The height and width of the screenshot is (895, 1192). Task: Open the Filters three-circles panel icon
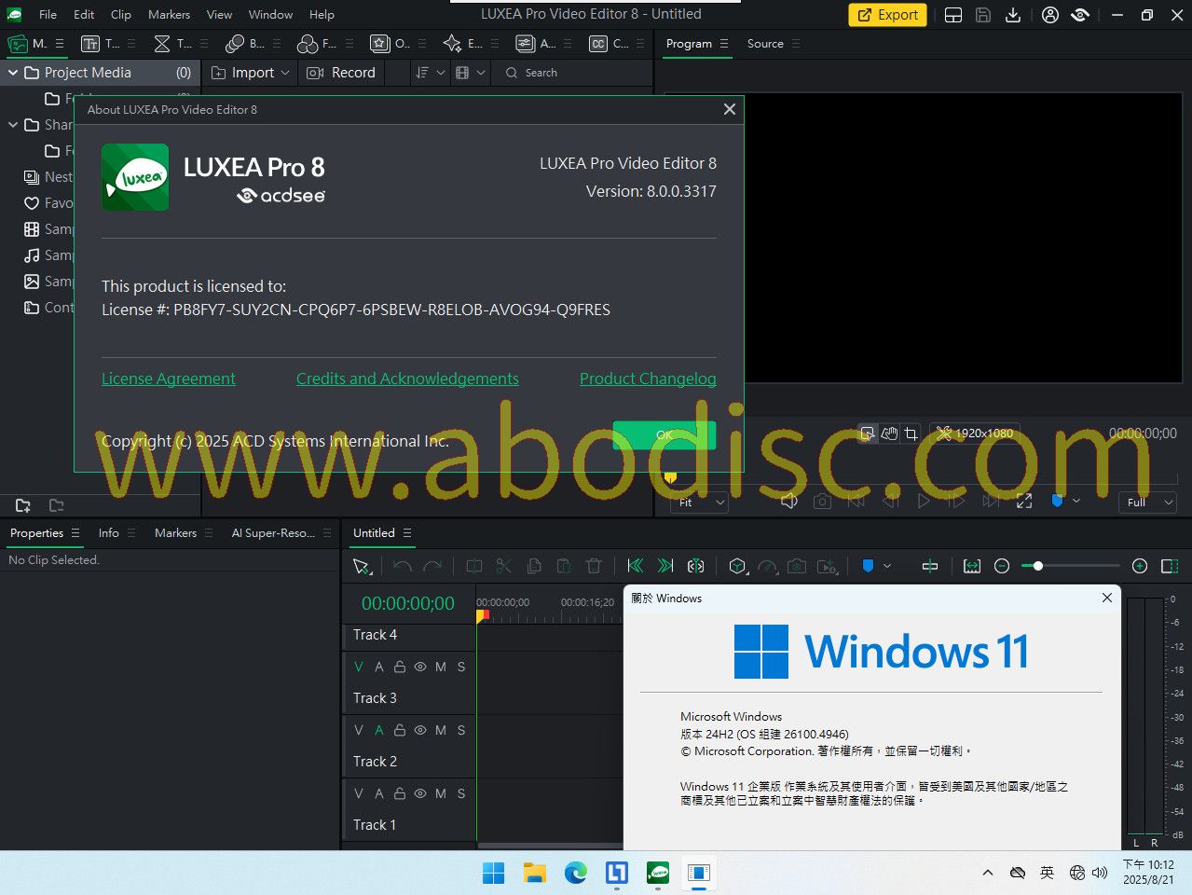tap(307, 44)
